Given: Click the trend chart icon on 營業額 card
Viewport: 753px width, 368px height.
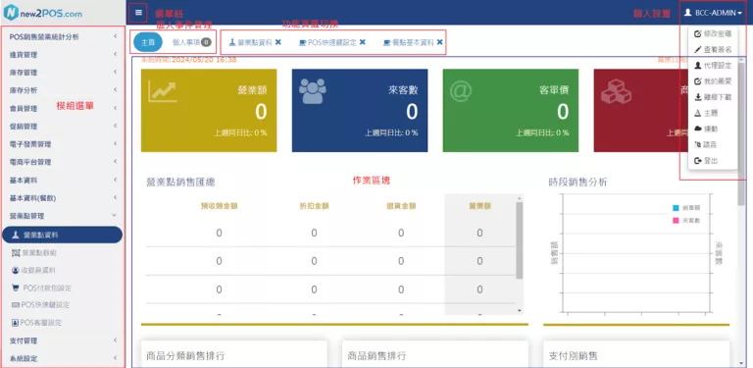Looking at the screenshot, I should 163,92.
